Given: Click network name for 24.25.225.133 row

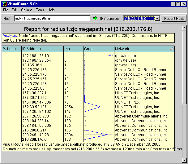Looking at the screenshot, I should pyautogui.click(x=141, y=70).
